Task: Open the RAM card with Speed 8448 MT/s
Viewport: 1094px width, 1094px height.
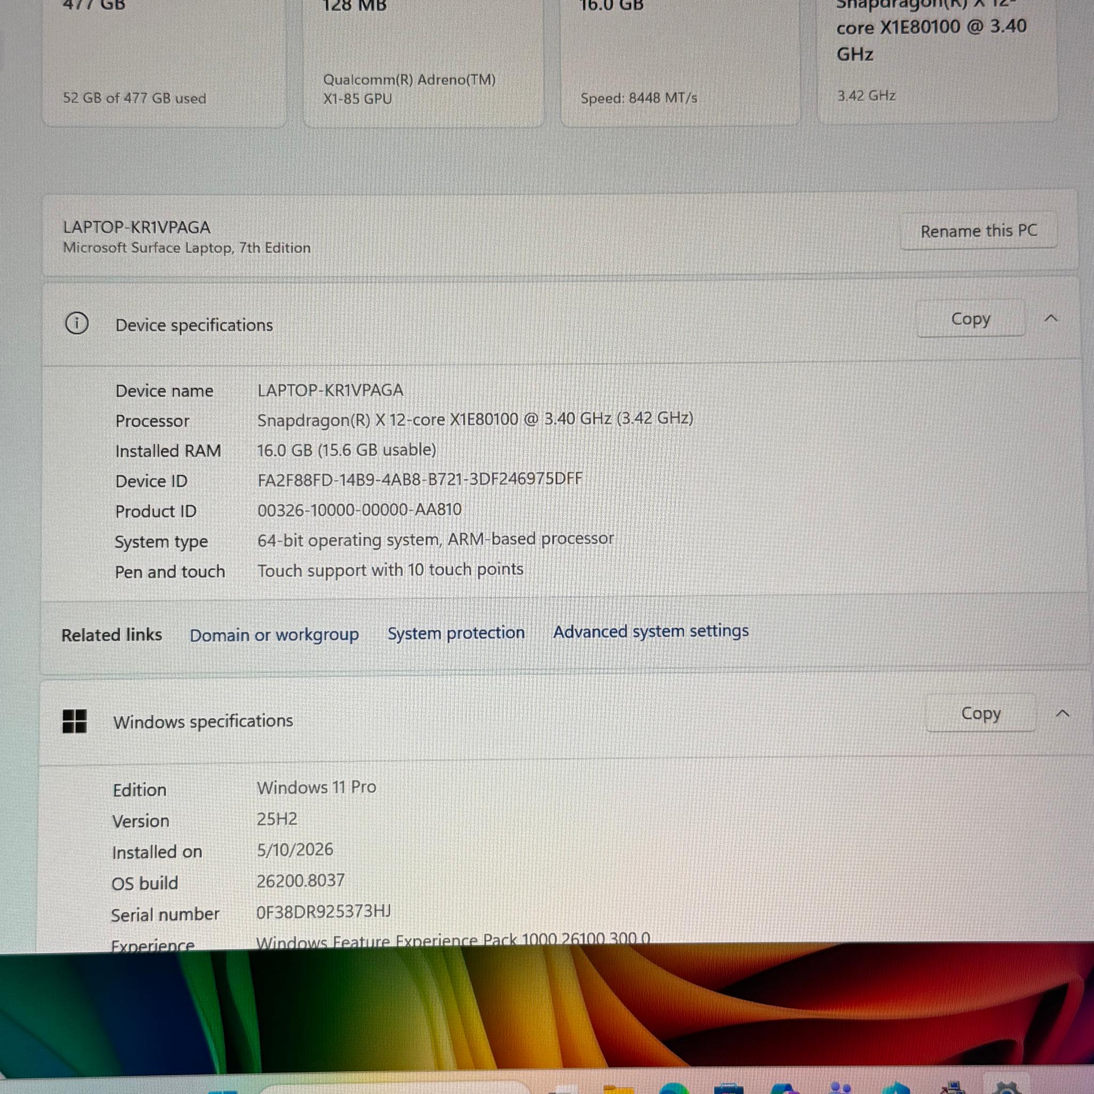Action: tap(680, 62)
